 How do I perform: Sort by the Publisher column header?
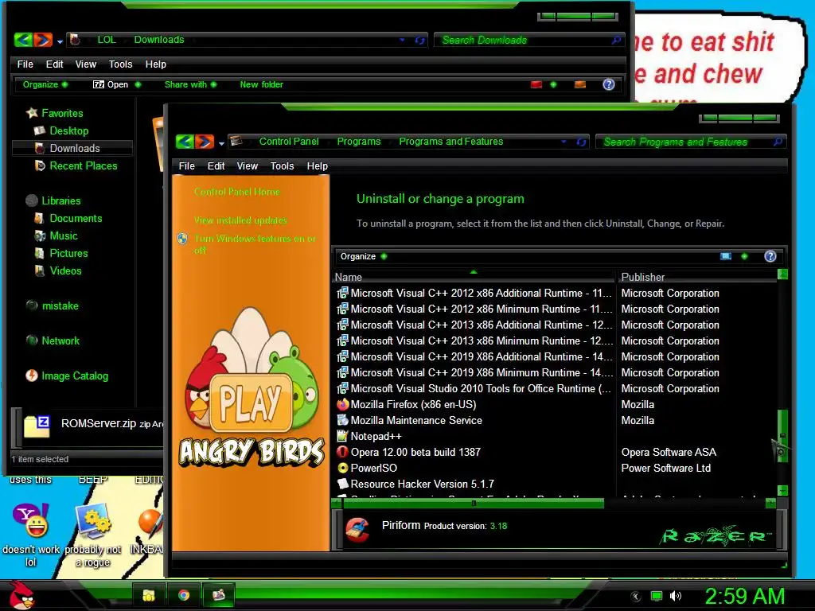click(x=696, y=277)
